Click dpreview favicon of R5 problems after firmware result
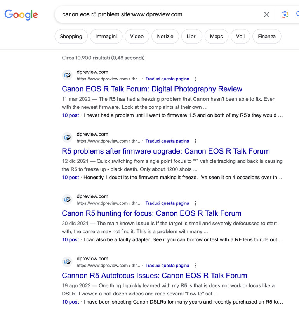 pos(67,137)
